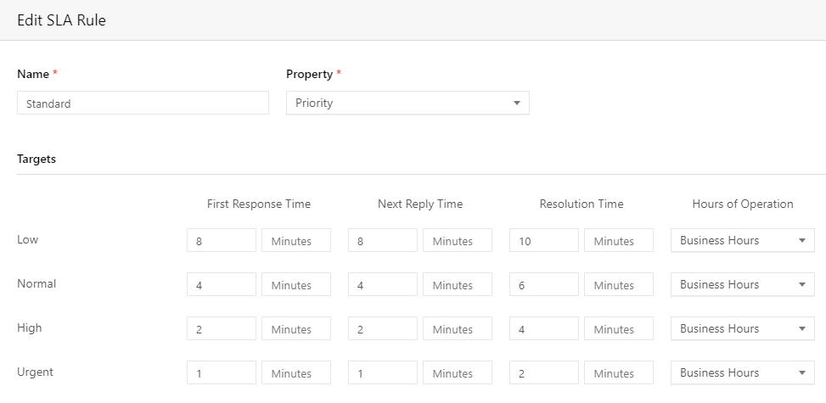The width and height of the screenshot is (826, 403).
Task: Click Minutes unit for Urgent Resolution Time
Action: coord(618,373)
